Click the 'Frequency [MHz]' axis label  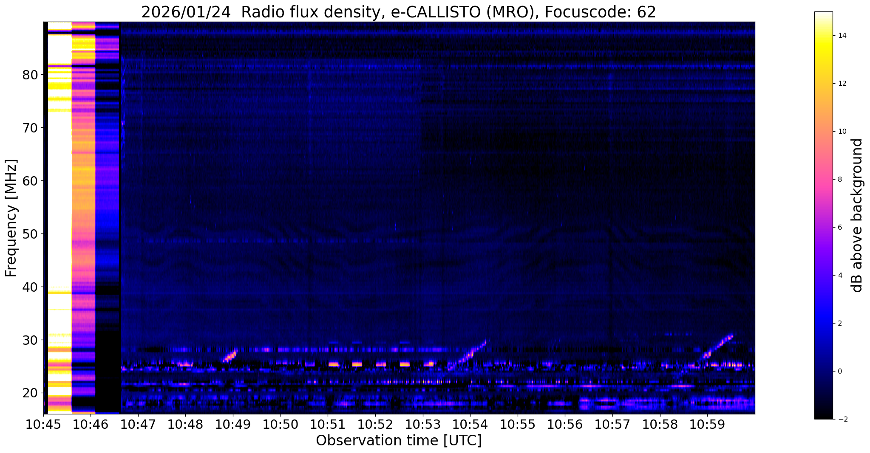point(11,218)
